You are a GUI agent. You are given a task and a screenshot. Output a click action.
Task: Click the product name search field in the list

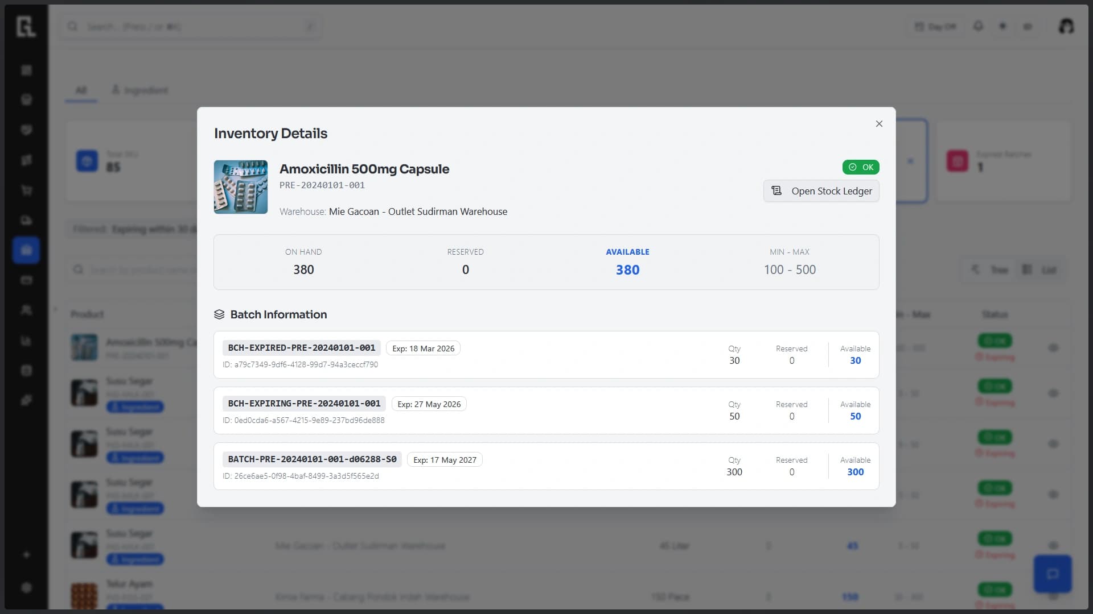click(x=134, y=270)
